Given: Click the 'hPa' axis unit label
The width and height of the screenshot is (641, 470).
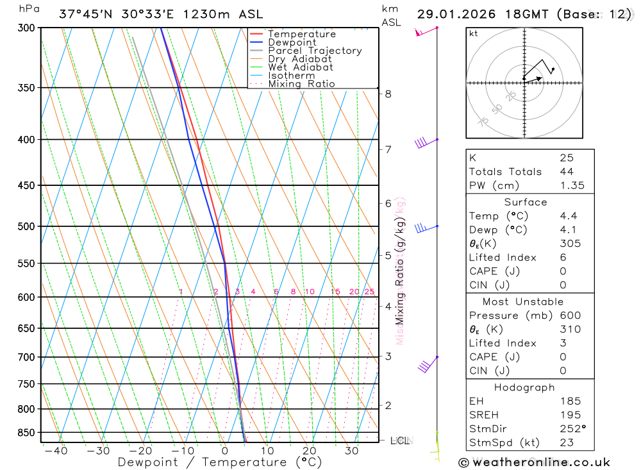Looking at the screenshot, I should 29,8.
